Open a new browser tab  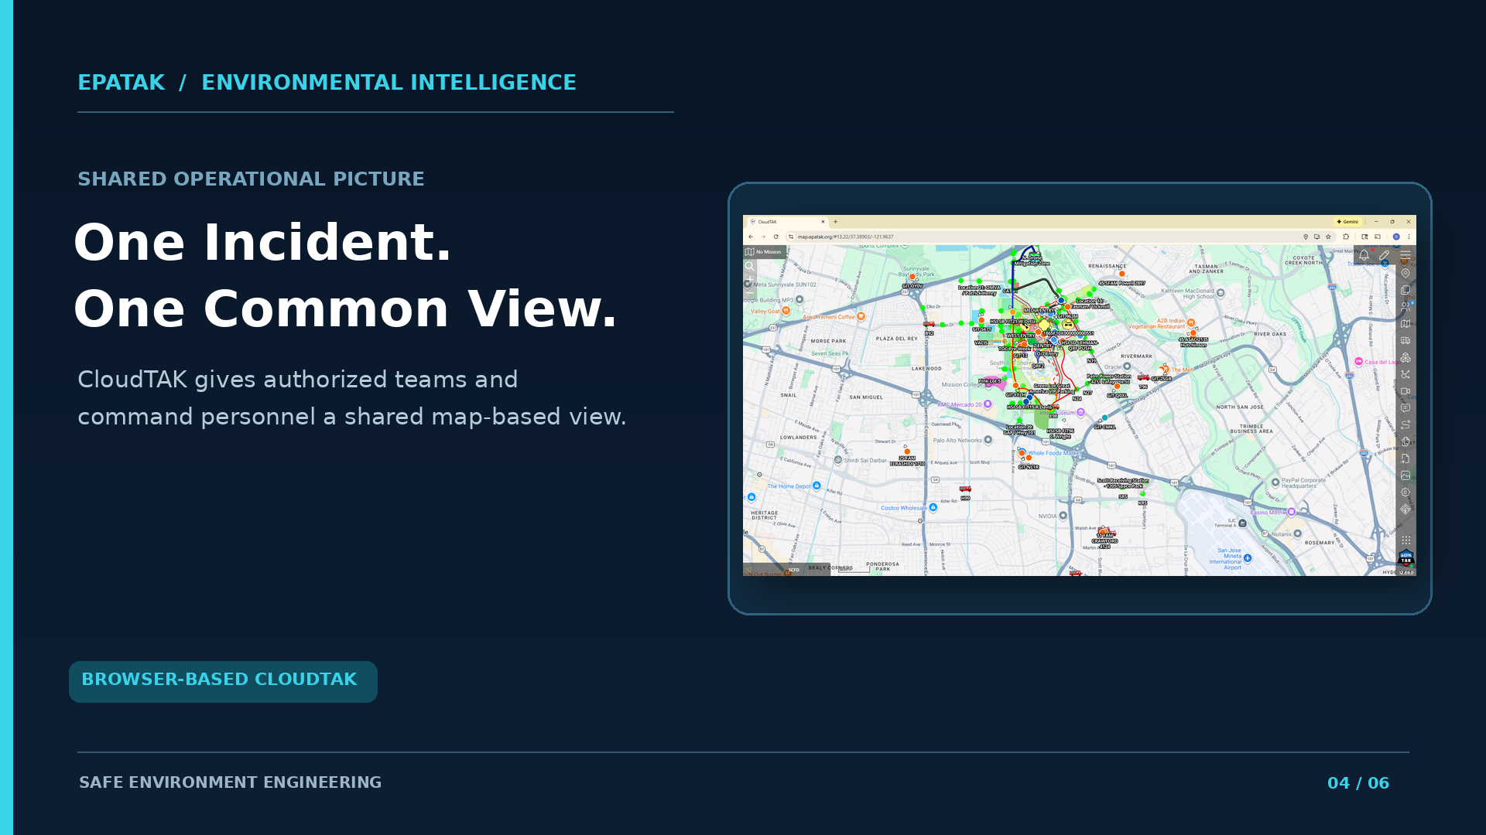coord(835,222)
